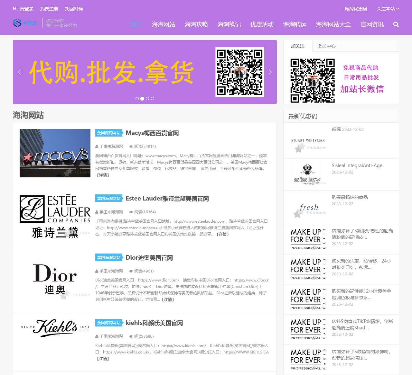Open Estee Lauder雅诗兰黛美国官网 article title
The height and width of the screenshot is (375, 412).
[167, 199]
